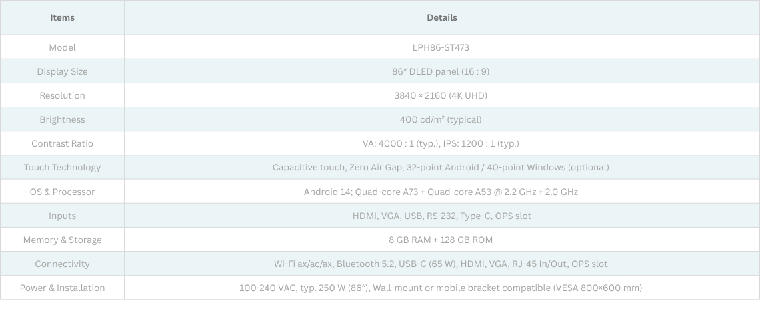Click the Power & Installation label
The width and height of the screenshot is (760, 333).
point(62,288)
